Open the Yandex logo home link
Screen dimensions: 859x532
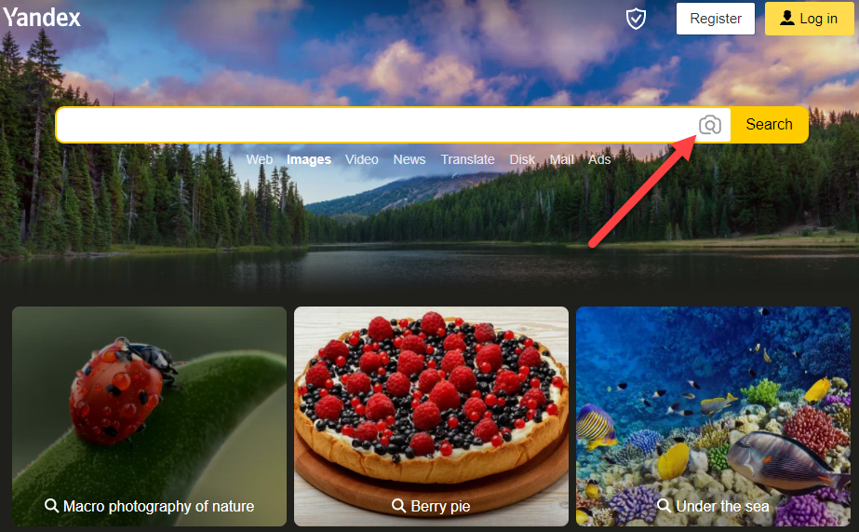point(42,18)
